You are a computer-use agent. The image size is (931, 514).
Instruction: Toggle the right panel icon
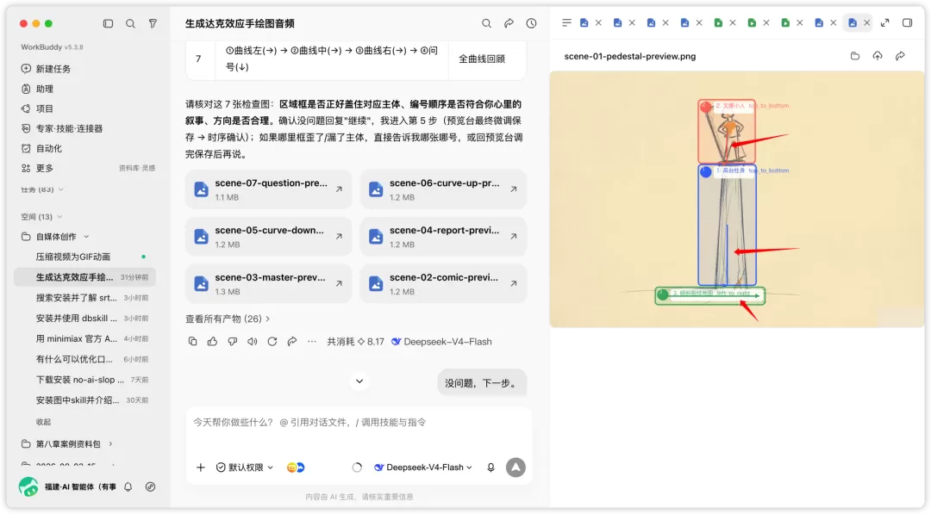coord(907,23)
